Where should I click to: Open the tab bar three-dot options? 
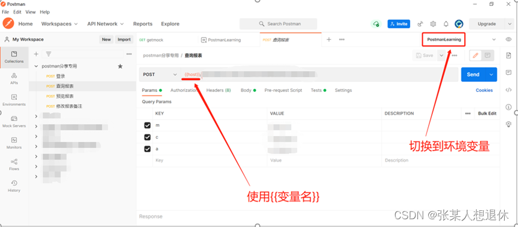(341, 39)
